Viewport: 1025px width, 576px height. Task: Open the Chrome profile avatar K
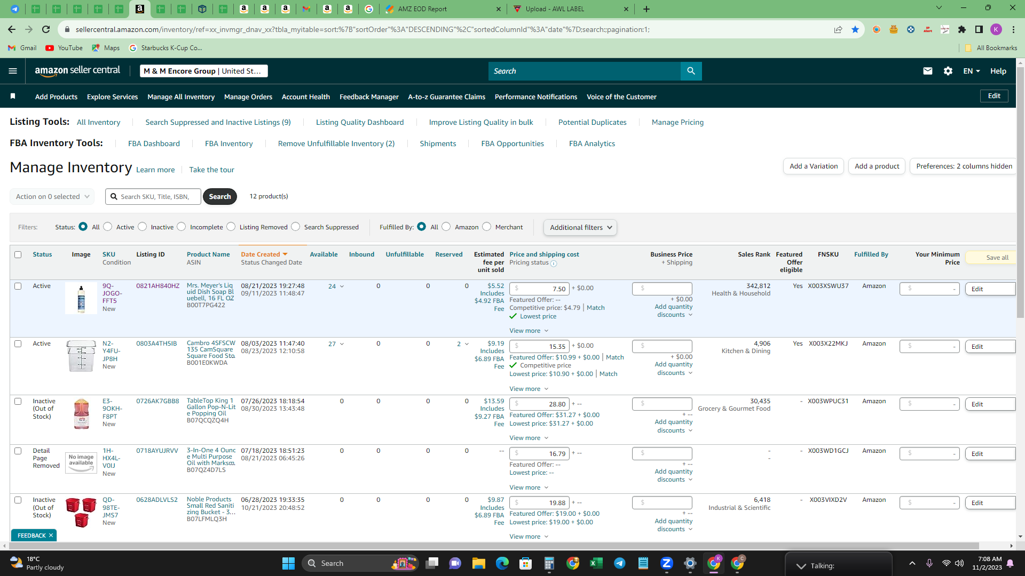pos(996,29)
